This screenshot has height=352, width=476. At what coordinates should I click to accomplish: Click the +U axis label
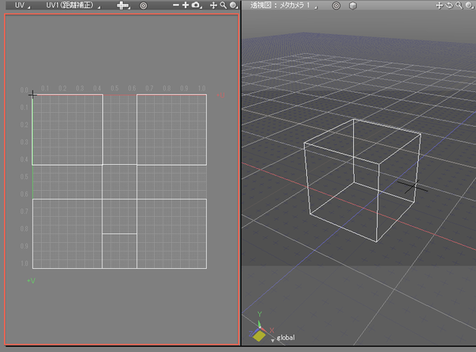[x=221, y=96]
